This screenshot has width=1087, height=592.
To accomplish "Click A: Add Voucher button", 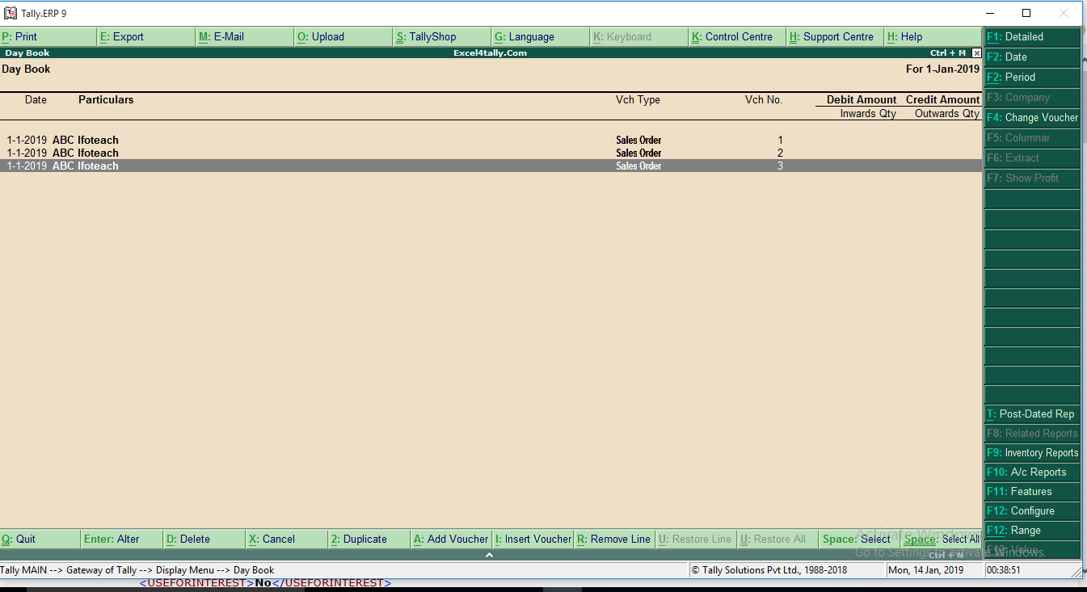I will click(x=451, y=540).
